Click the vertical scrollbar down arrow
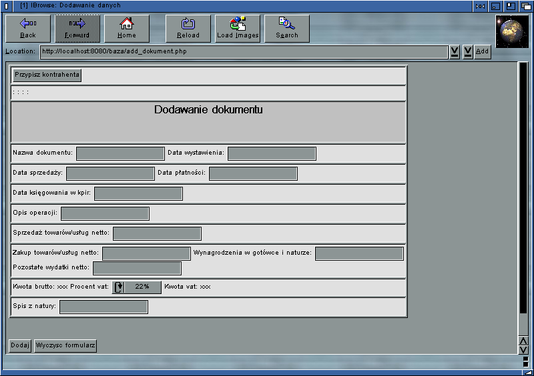 click(x=523, y=350)
